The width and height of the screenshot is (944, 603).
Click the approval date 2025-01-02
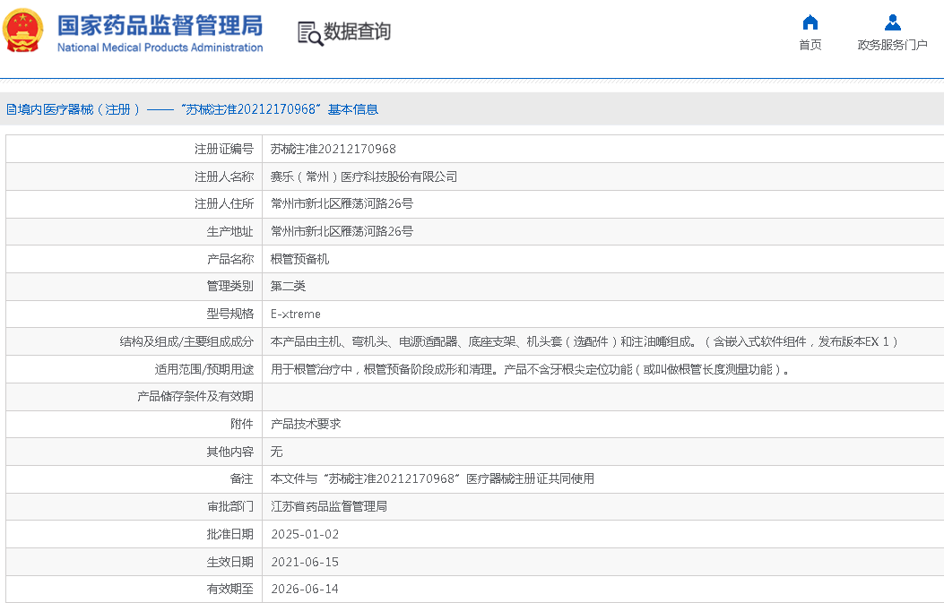(304, 534)
